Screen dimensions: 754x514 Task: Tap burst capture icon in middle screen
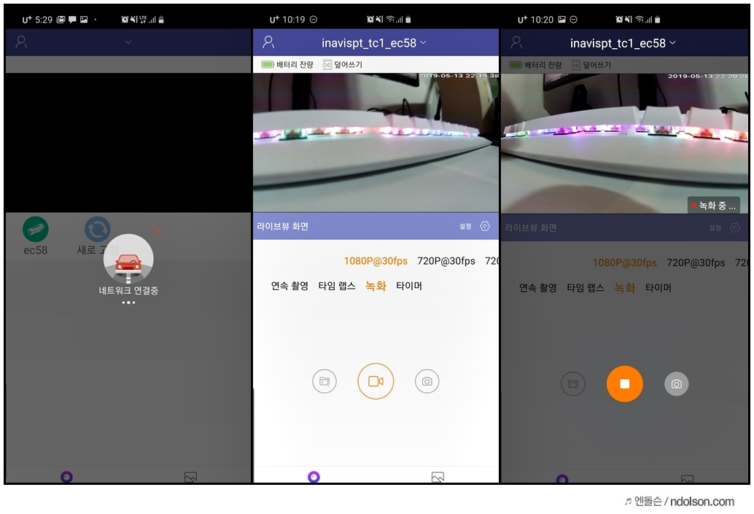[324, 381]
